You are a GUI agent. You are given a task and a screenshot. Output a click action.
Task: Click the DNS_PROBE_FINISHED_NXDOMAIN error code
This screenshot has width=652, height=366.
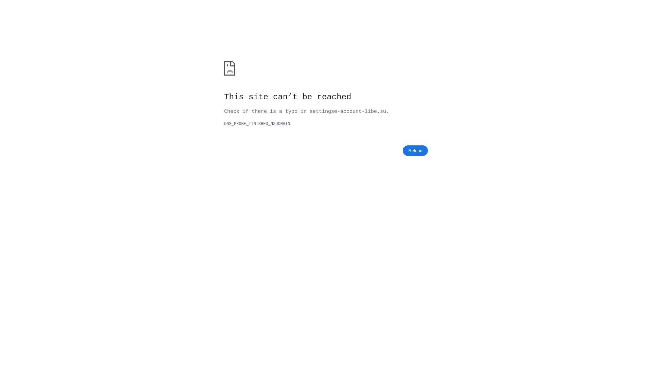(x=257, y=124)
